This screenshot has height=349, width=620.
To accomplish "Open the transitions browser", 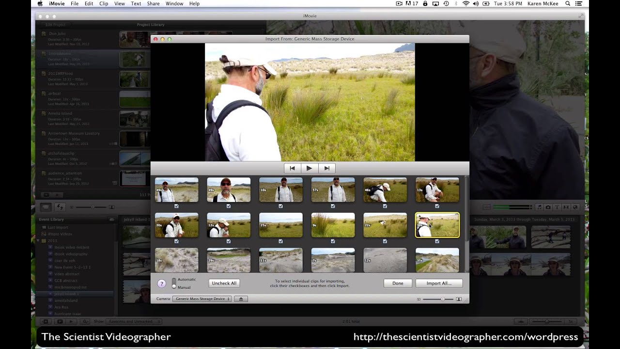I will coord(566,207).
